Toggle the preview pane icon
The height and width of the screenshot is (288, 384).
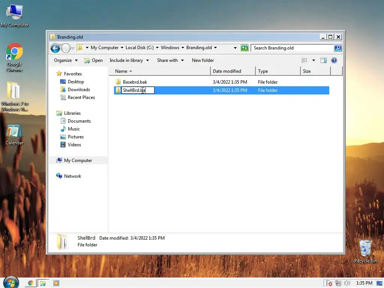(x=324, y=60)
